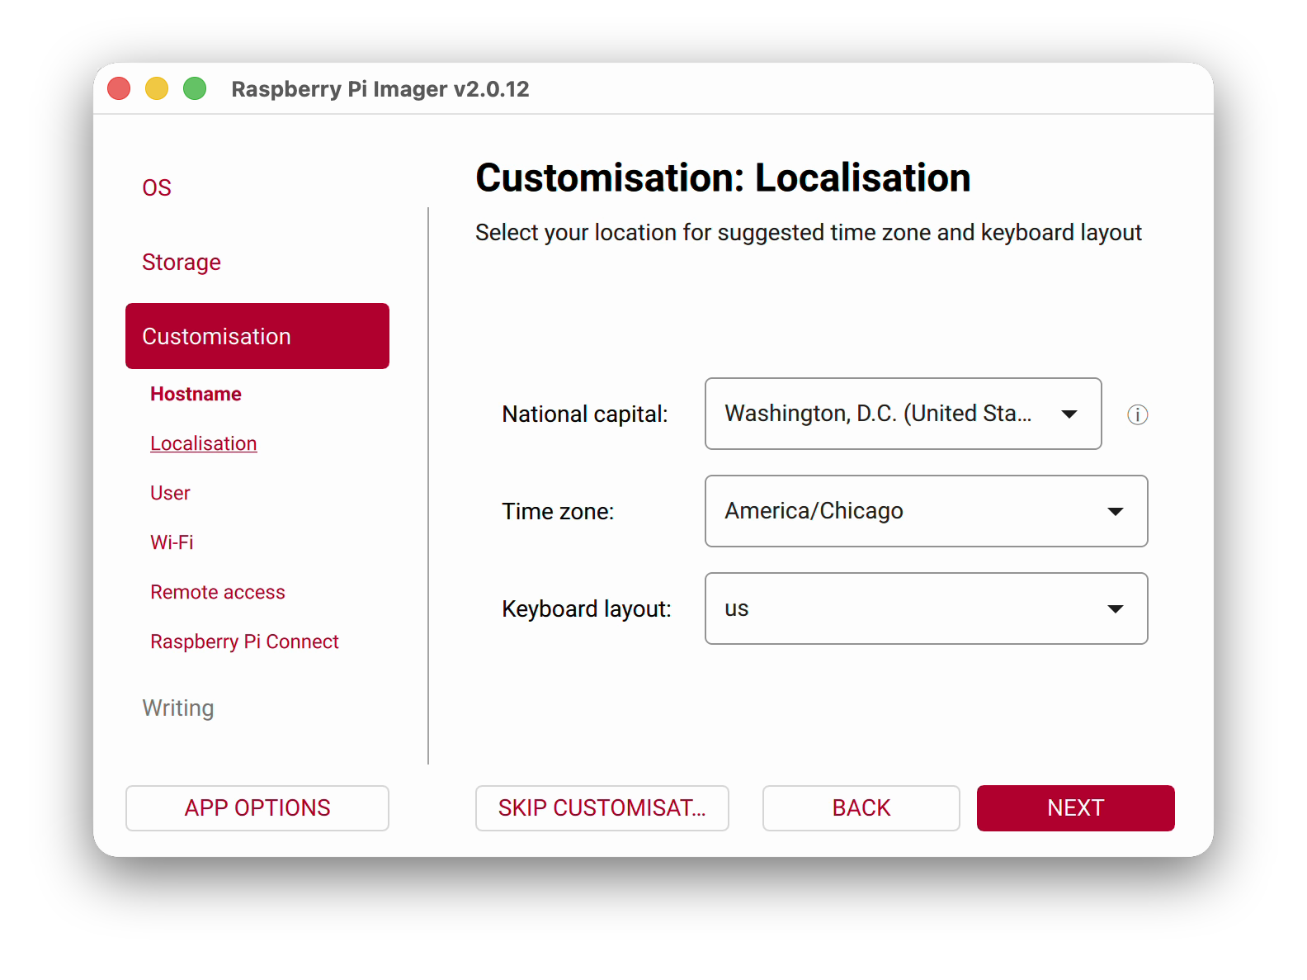
Task: Click the Localisation sidebar link
Action: pos(204,443)
